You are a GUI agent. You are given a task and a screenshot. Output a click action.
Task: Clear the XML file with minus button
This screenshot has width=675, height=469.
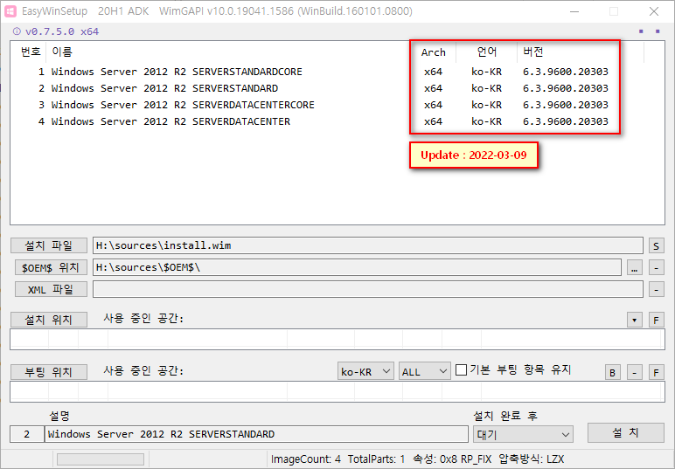click(656, 289)
